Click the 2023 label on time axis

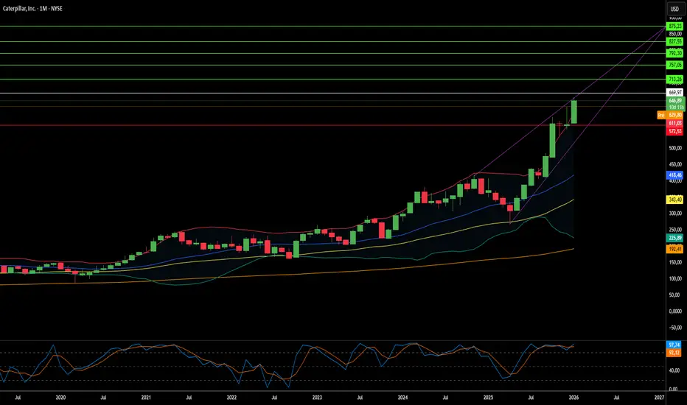click(x=318, y=396)
